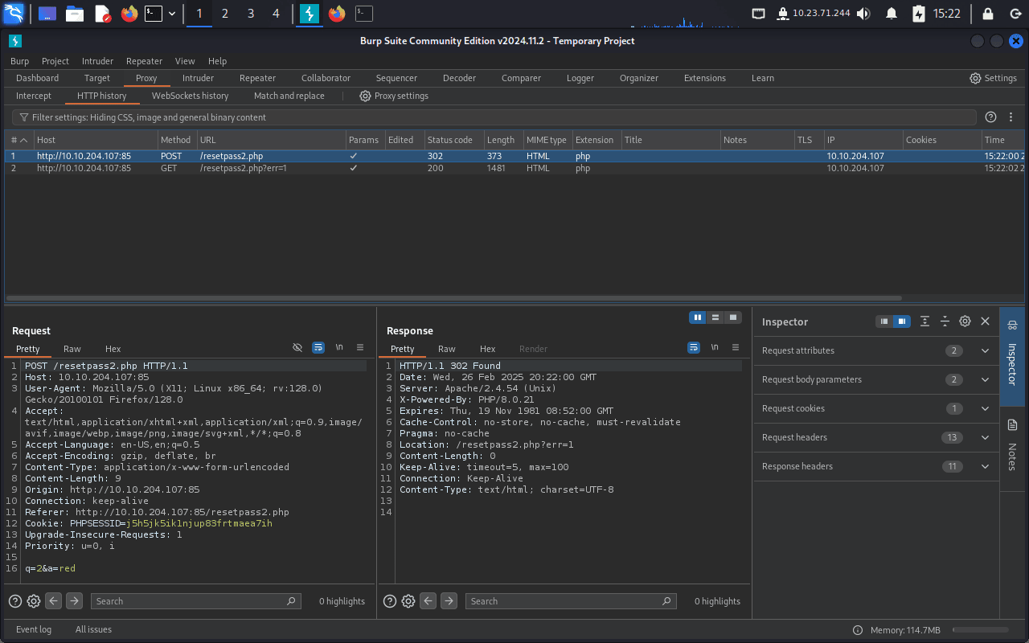1029x643 pixels.
Task: Dock Inspector panel to the left
Action: coord(884,321)
